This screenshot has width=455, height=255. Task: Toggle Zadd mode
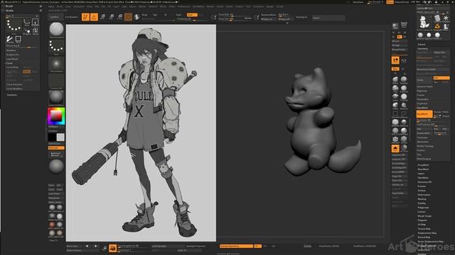tap(192, 15)
